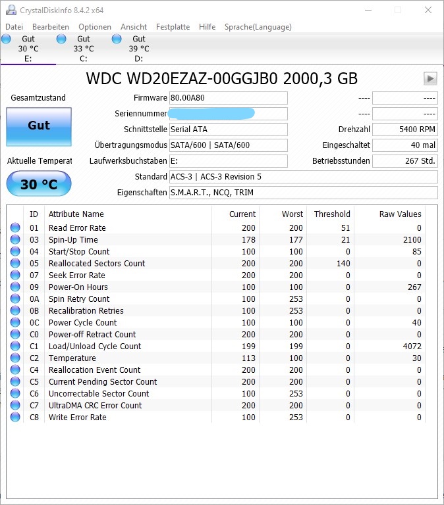Click the Übertragungsmodus SATA/600 field
444x505 pixels.
(x=229, y=145)
